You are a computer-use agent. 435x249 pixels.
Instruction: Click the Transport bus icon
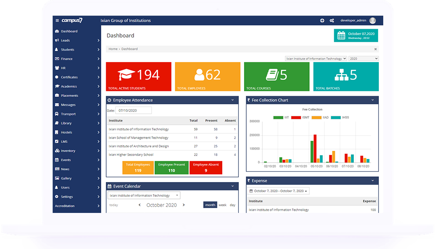pos(57,114)
